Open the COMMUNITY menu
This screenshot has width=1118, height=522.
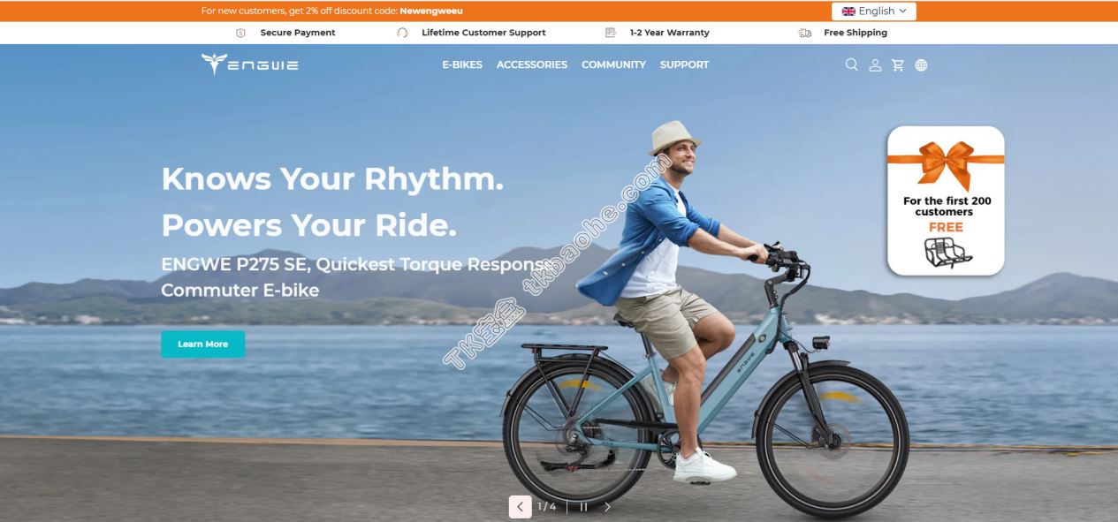click(x=613, y=64)
